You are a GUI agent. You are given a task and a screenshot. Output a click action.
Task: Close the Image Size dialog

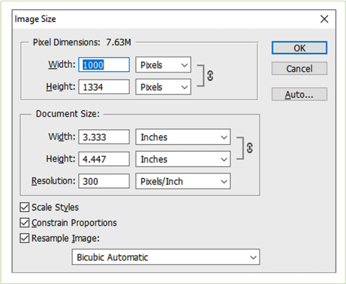pos(324,19)
